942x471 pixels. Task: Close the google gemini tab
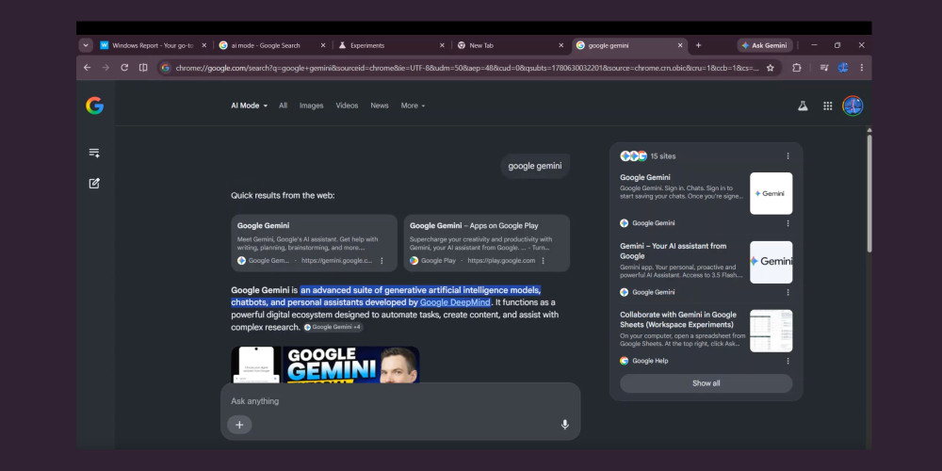[680, 45]
